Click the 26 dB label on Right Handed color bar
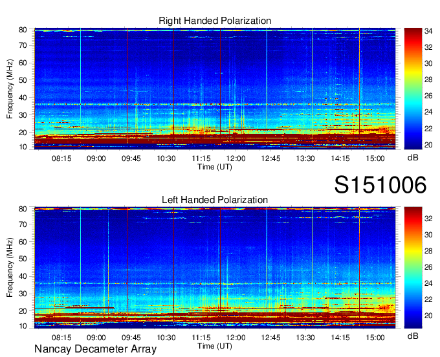The width and height of the screenshot is (440, 357). (x=428, y=96)
